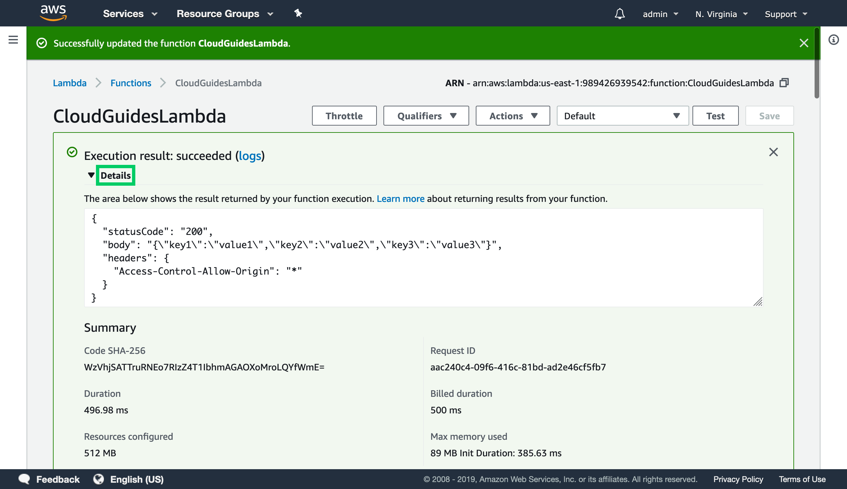Click the page vertical scrollbar
Viewport: 847px width, 489px height.
coord(817,64)
